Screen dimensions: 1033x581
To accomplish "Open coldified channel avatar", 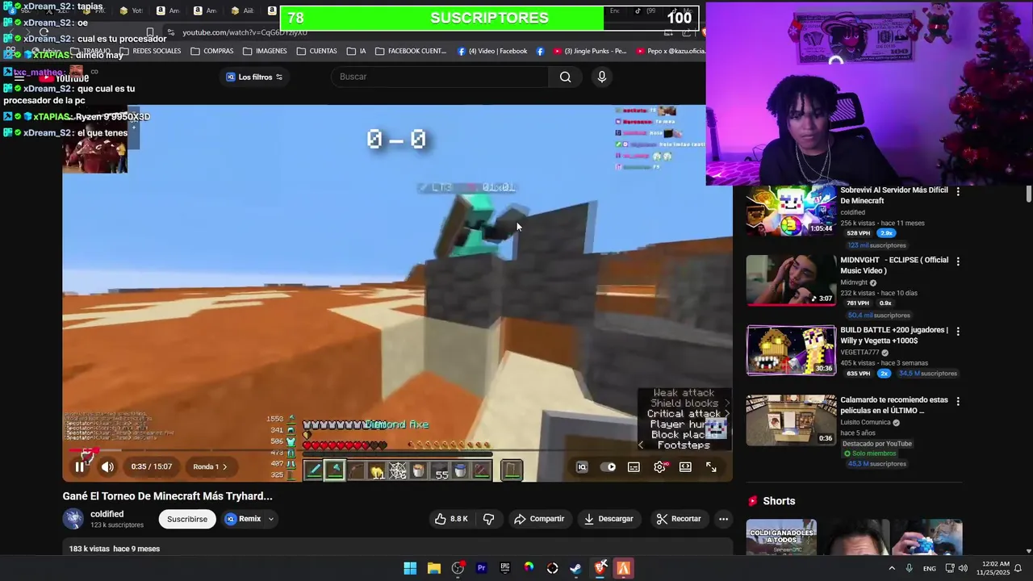I will click(x=73, y=519).
